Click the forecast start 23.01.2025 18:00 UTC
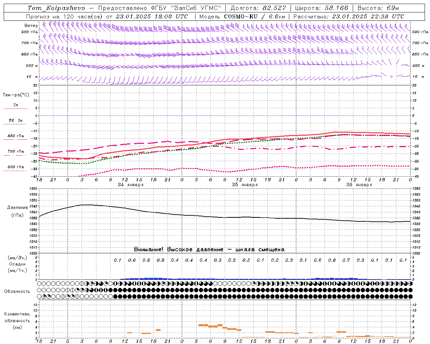The height and width of the screenshot is (344, 430). [152, 16]
